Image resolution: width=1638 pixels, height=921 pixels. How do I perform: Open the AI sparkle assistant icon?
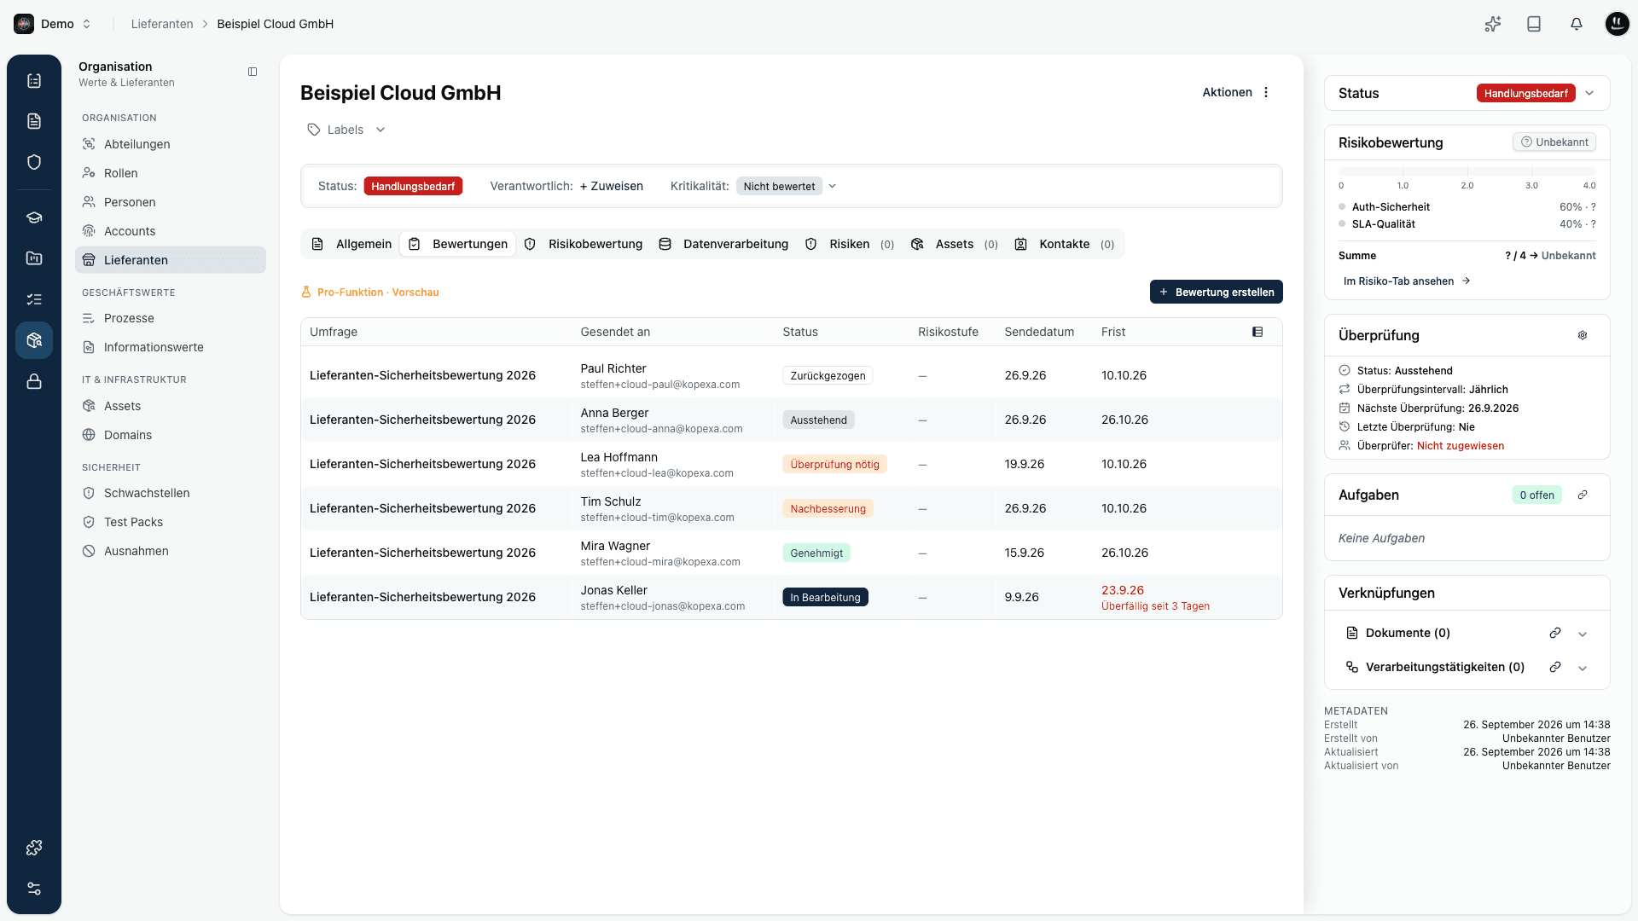point(1492,24)
